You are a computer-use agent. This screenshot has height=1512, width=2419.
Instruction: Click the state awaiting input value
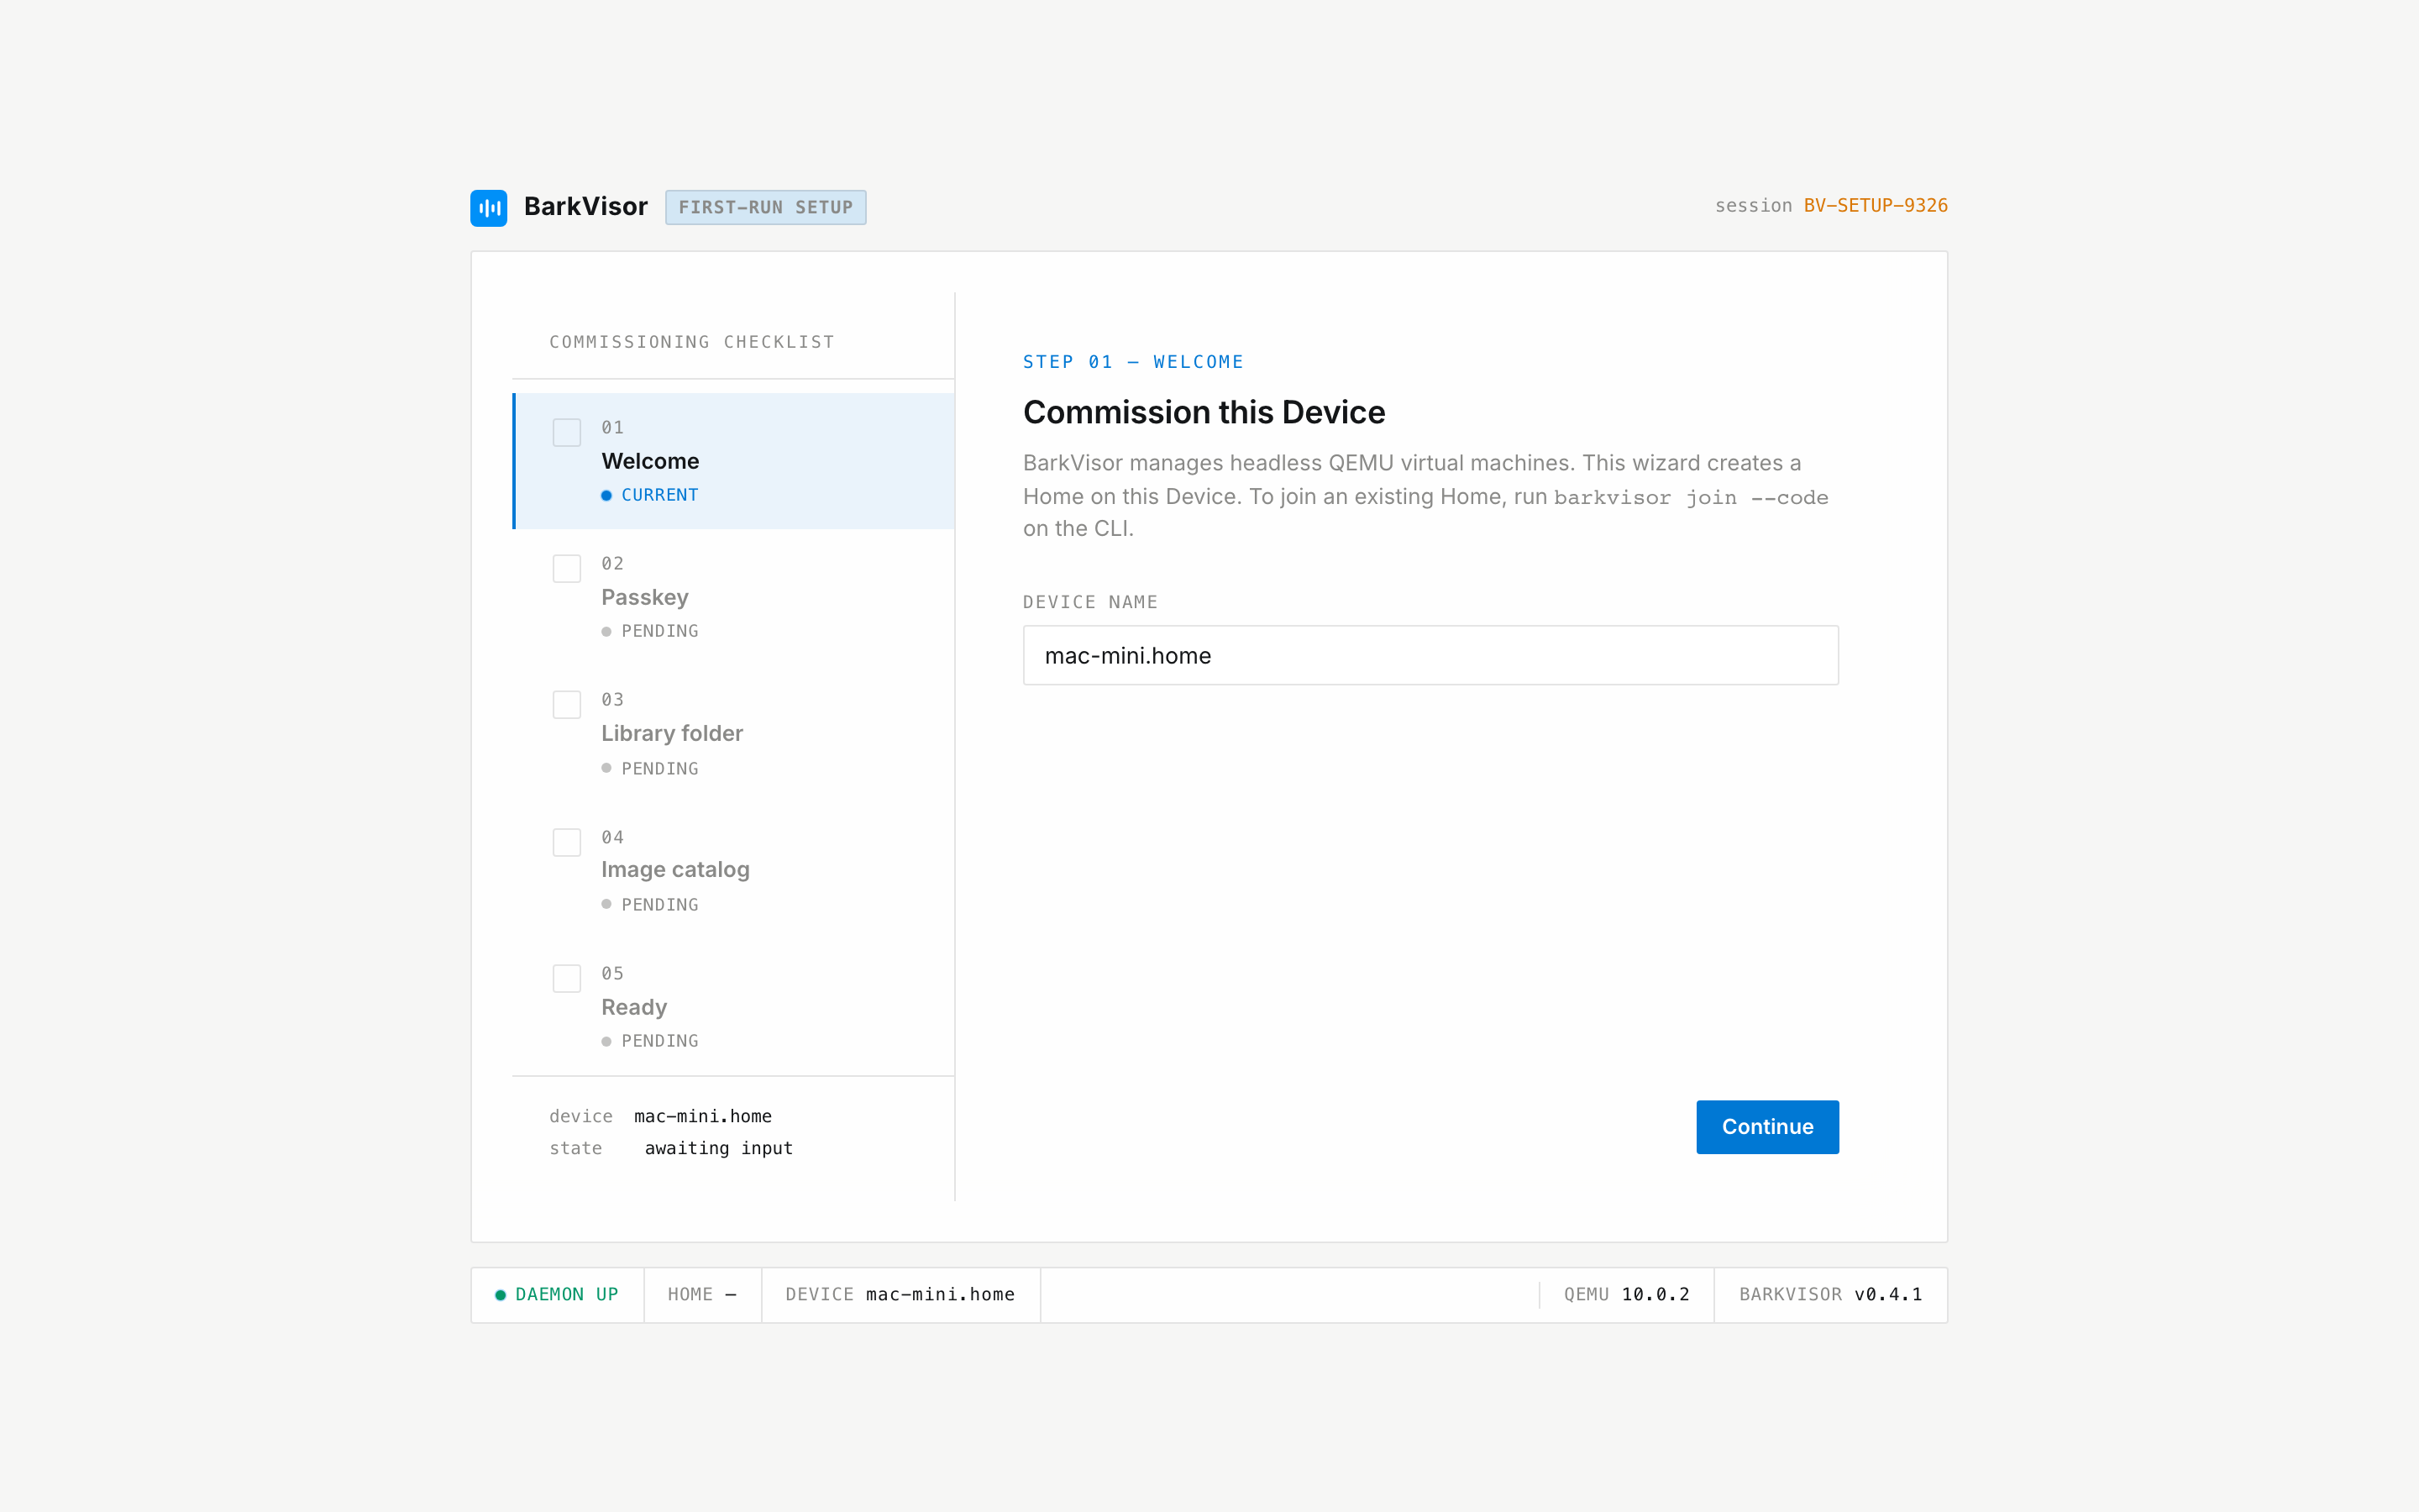pyautogui.click(x=719, y=1149)
